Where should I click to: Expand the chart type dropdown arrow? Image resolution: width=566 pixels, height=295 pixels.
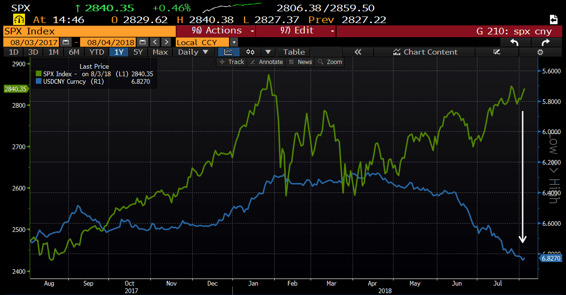tap(268, 52)
